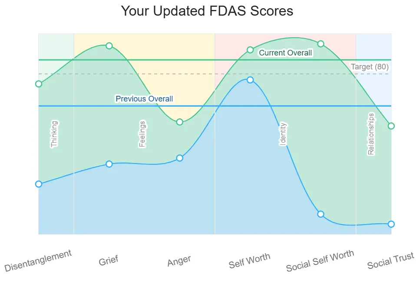Click the current Grief score data point
The image size is (416, 281).
109,46
